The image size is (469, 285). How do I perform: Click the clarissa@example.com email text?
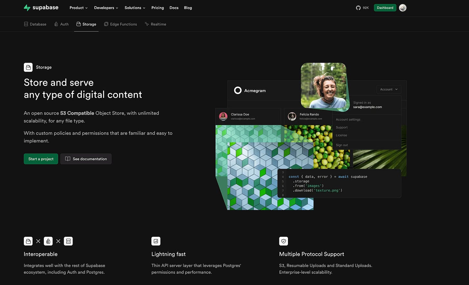click(x=243, y=119)
